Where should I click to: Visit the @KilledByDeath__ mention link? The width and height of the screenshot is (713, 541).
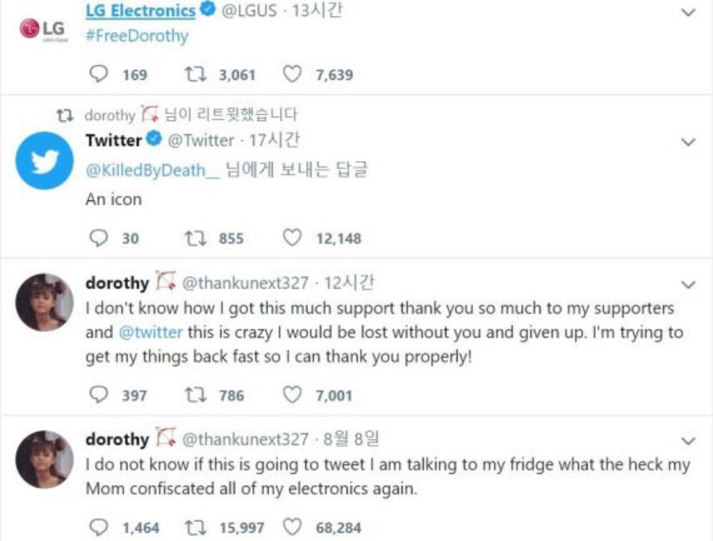[152, 170]
